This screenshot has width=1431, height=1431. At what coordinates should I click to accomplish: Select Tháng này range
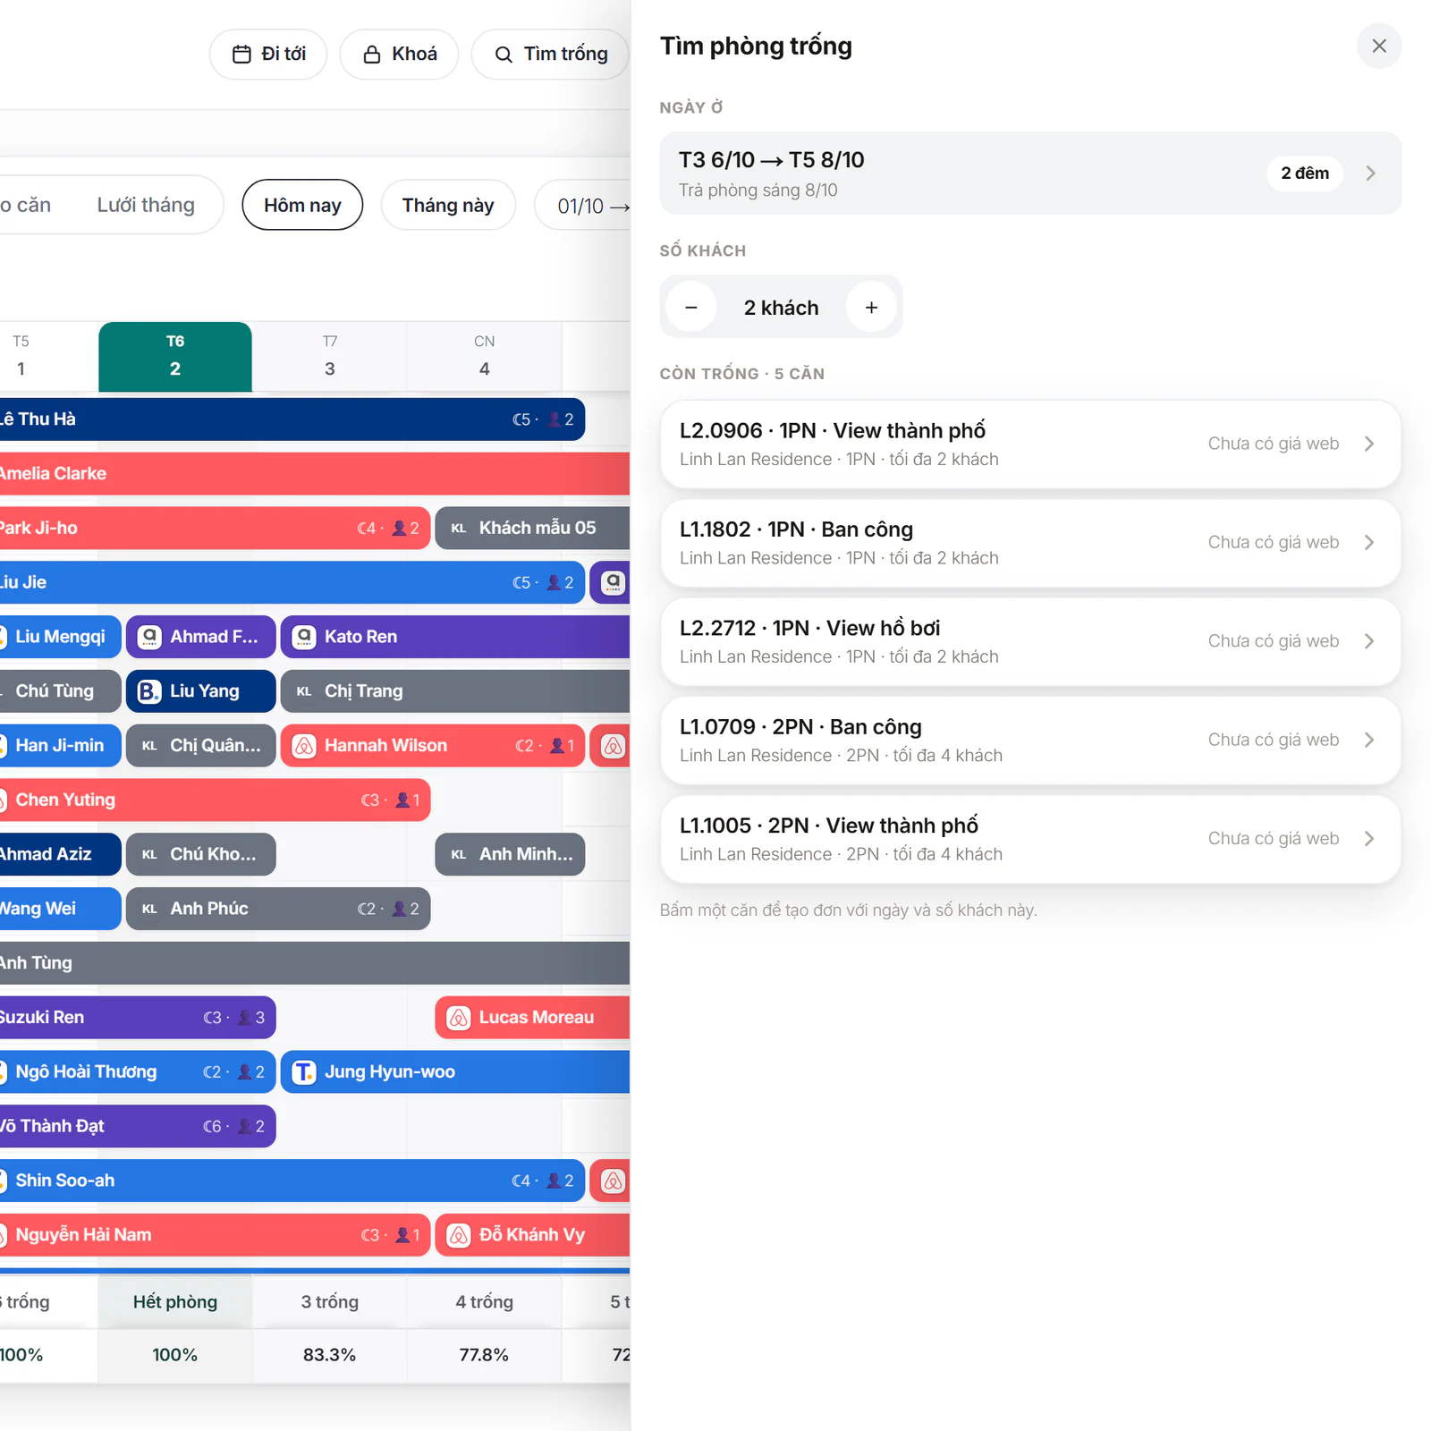(x=448, y=205)
